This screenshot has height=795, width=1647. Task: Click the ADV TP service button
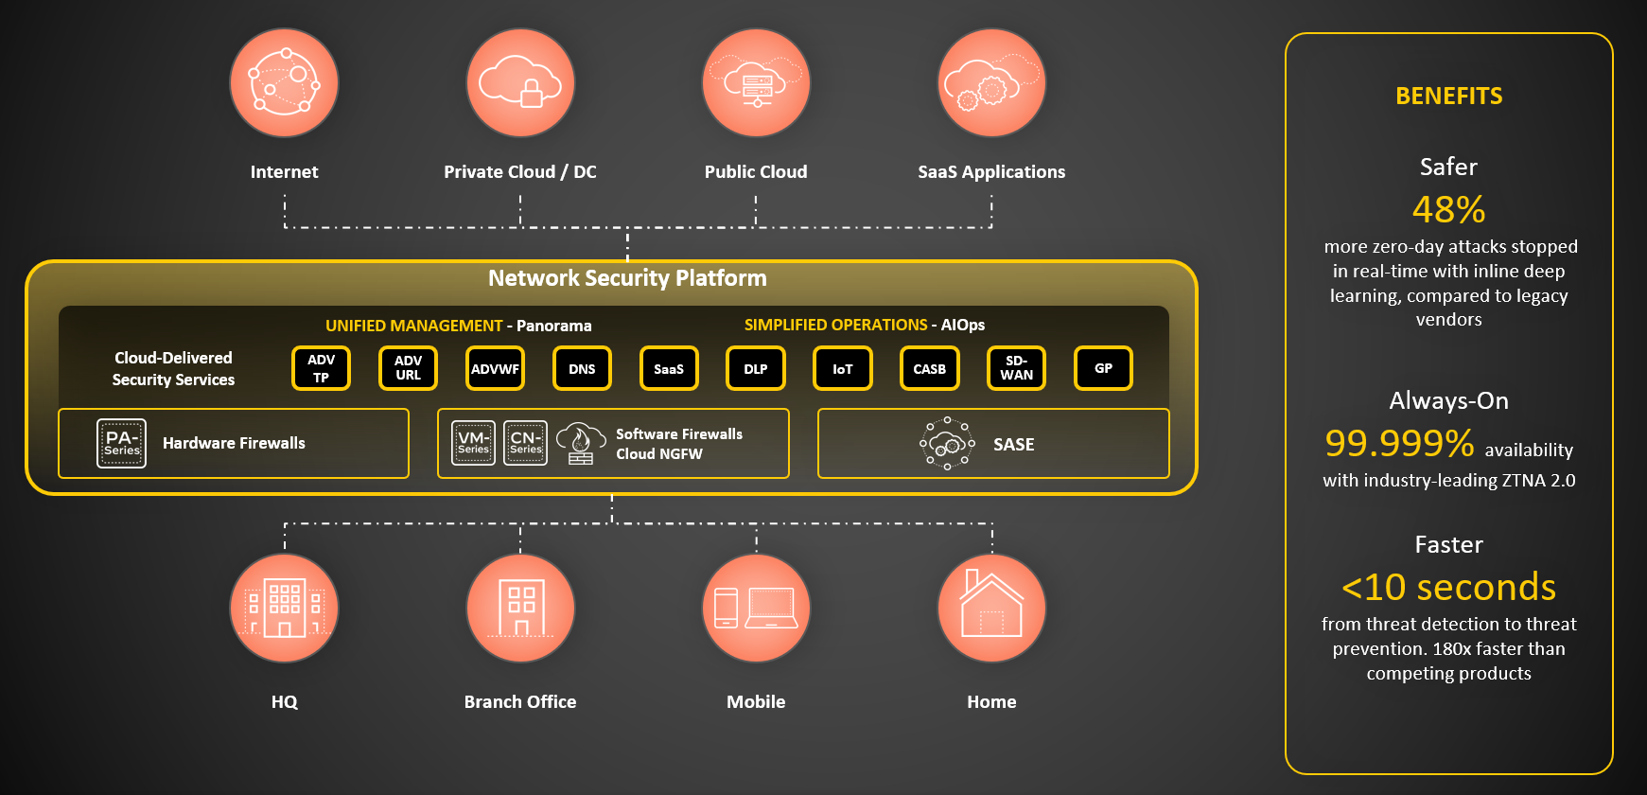pos(321,368)
